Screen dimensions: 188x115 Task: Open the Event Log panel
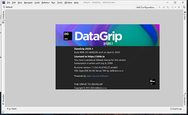176,109
